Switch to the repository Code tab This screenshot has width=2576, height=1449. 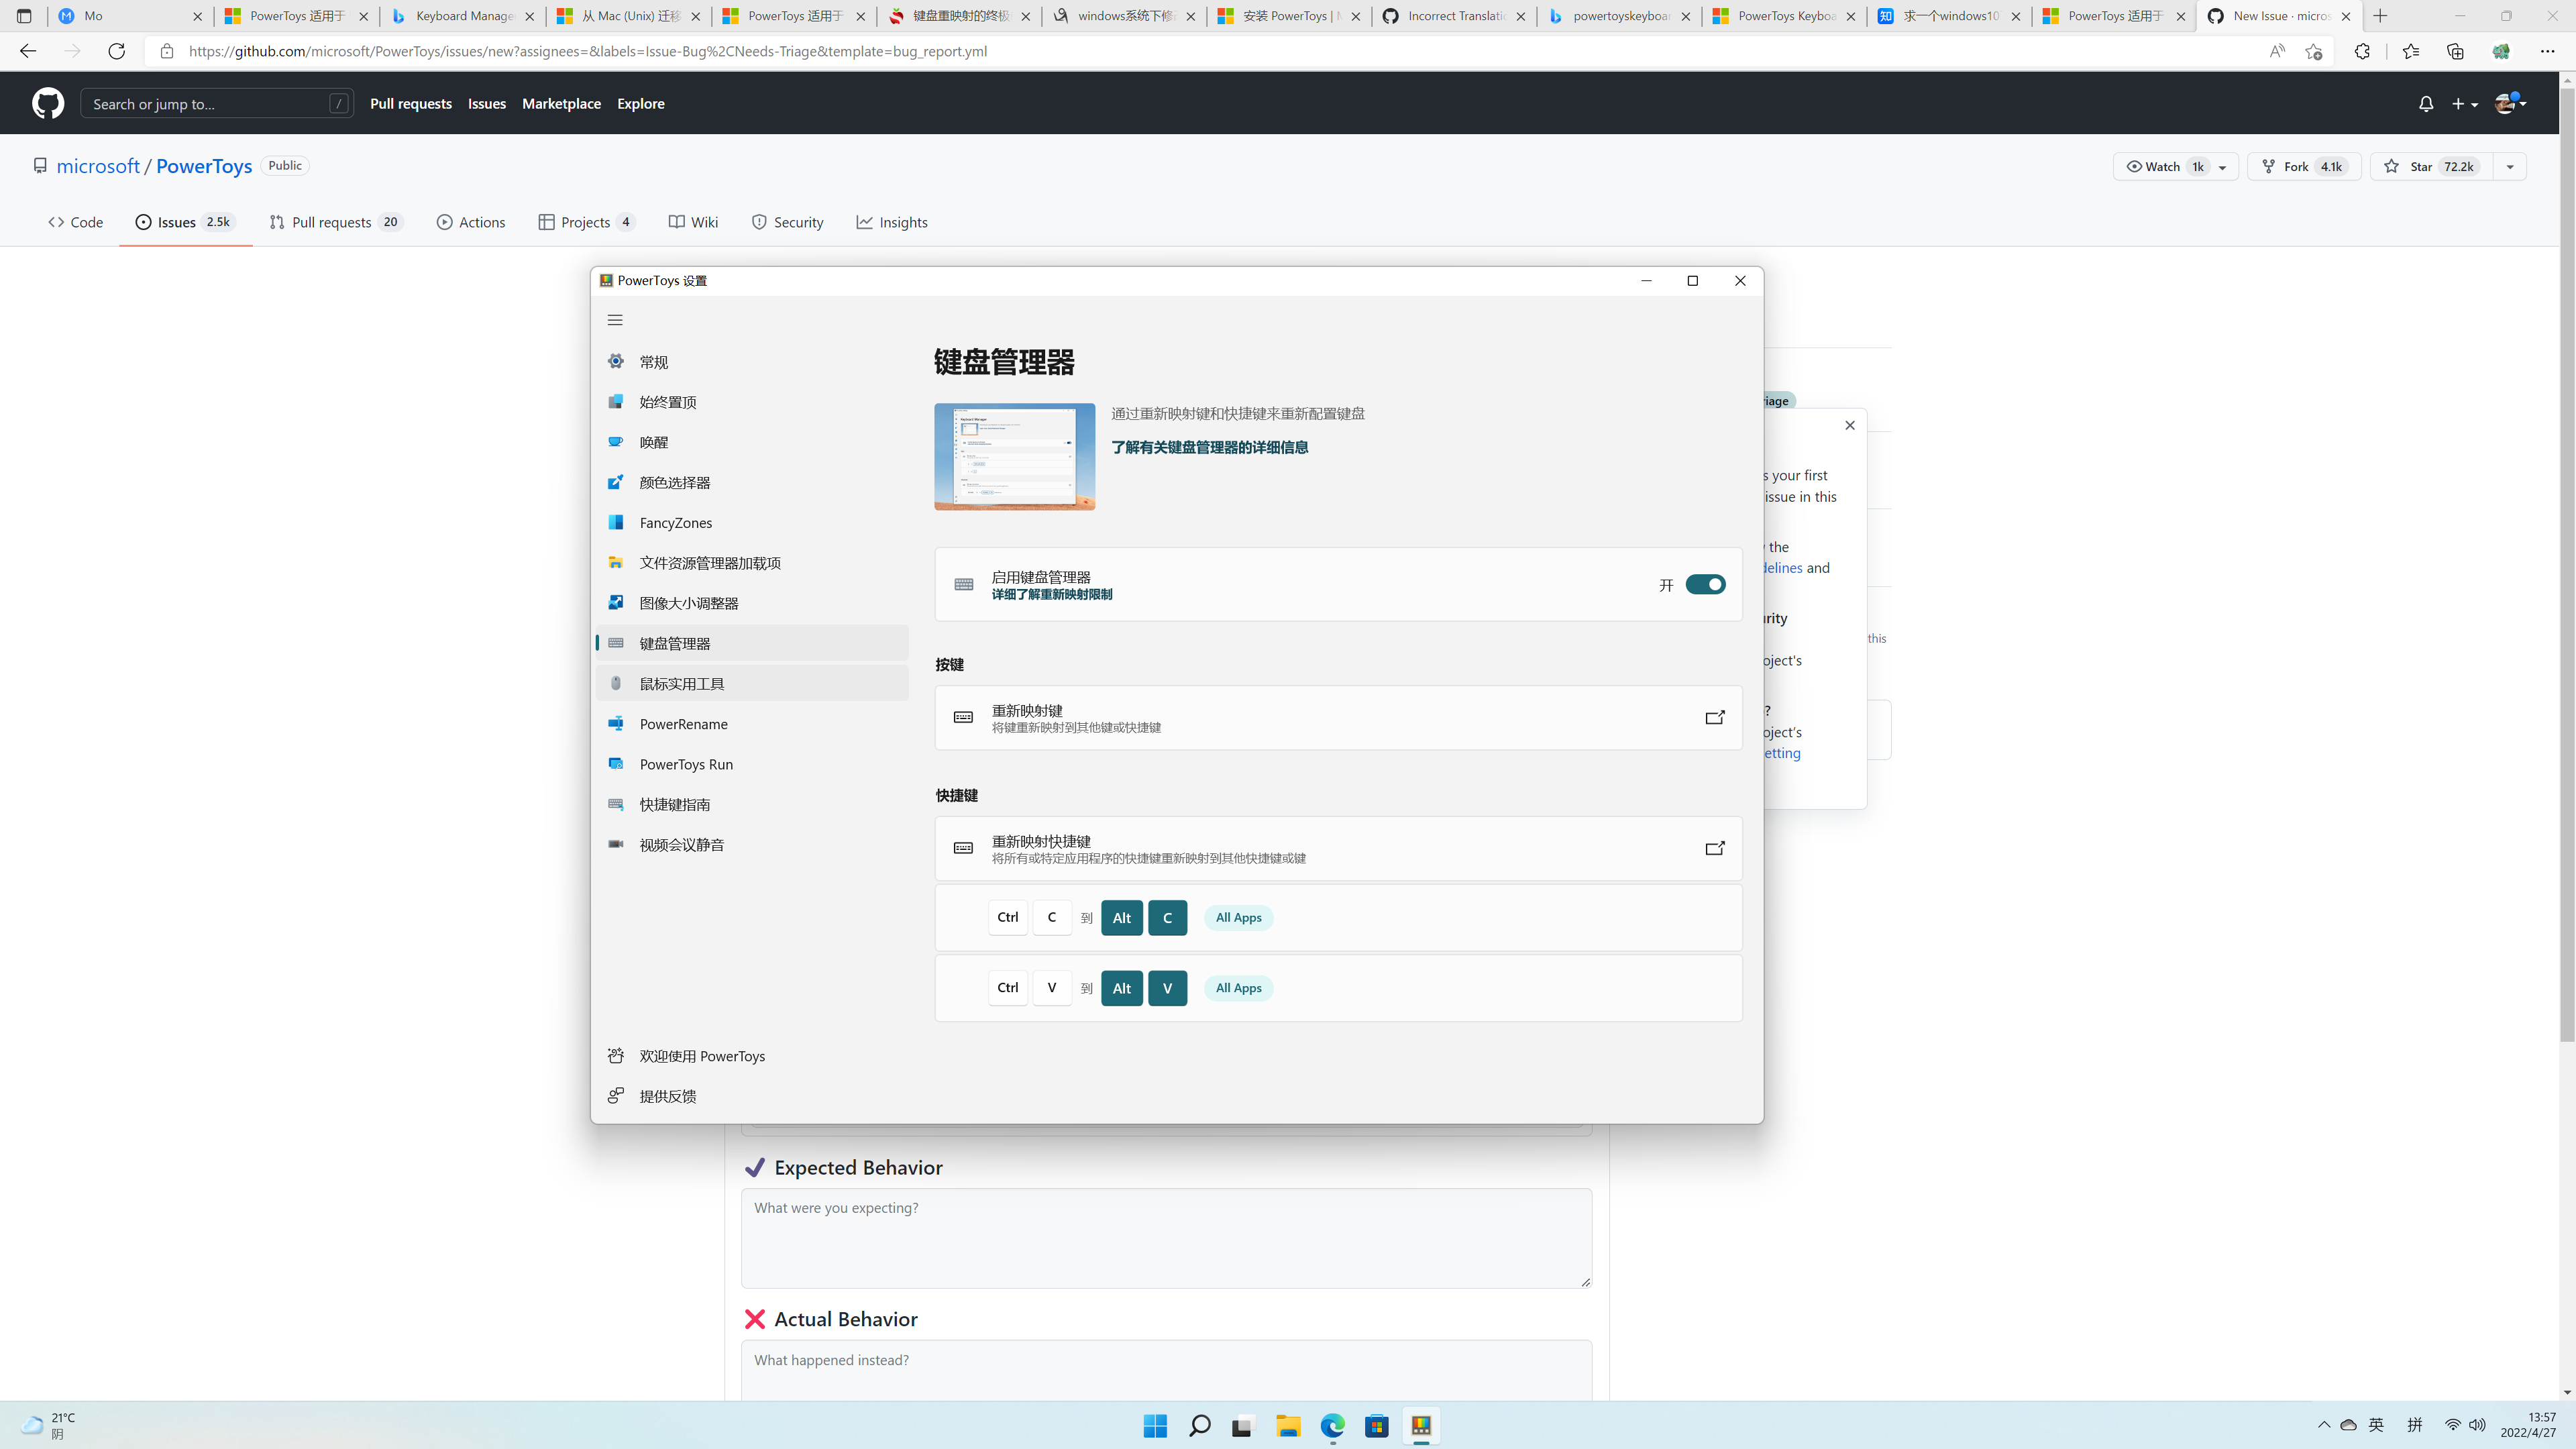(76, 222)
